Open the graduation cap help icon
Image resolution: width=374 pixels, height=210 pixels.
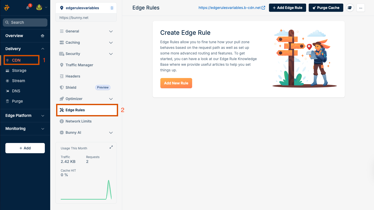(x=350, y=8)
